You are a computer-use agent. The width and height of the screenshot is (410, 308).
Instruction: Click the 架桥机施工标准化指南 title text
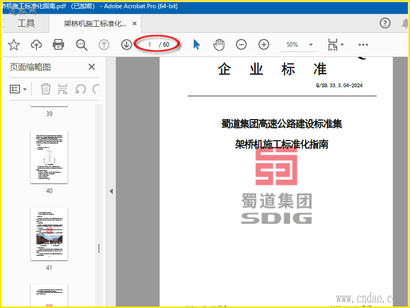tap(281, 144)
